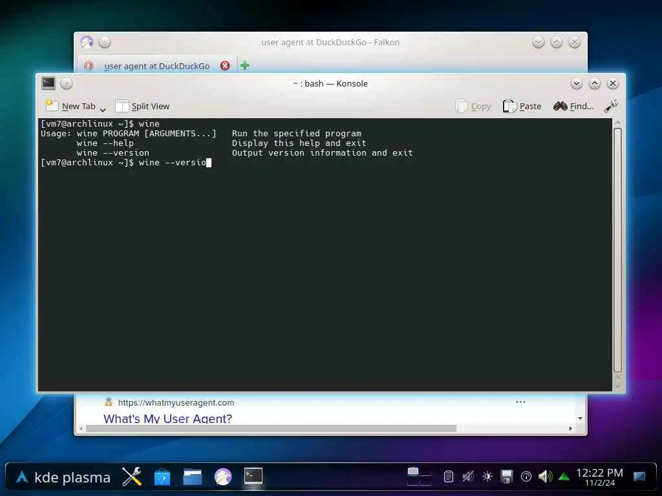Maximize the Konsole window

click(595, 83)
